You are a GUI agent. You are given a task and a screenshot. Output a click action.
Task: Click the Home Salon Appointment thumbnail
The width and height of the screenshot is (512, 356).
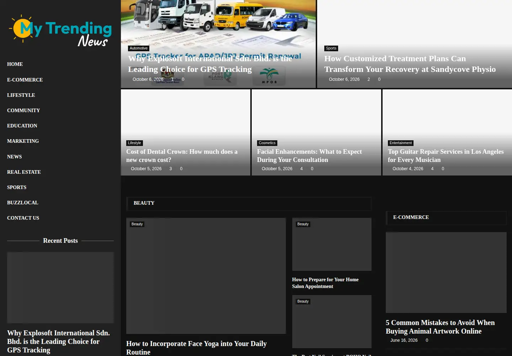coord(332,244)
